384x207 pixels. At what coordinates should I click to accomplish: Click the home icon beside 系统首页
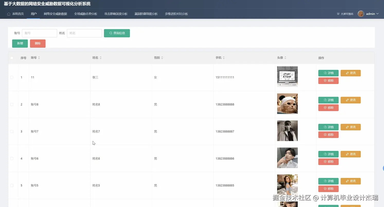pyautogui.click(x=9, y=14)
